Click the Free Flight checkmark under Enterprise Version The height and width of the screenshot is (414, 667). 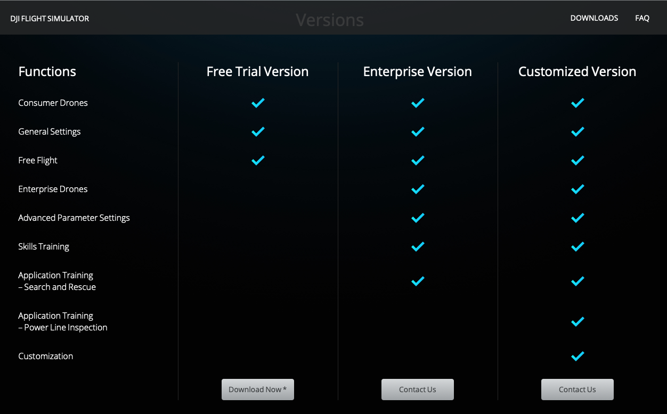tap(418, 160)
